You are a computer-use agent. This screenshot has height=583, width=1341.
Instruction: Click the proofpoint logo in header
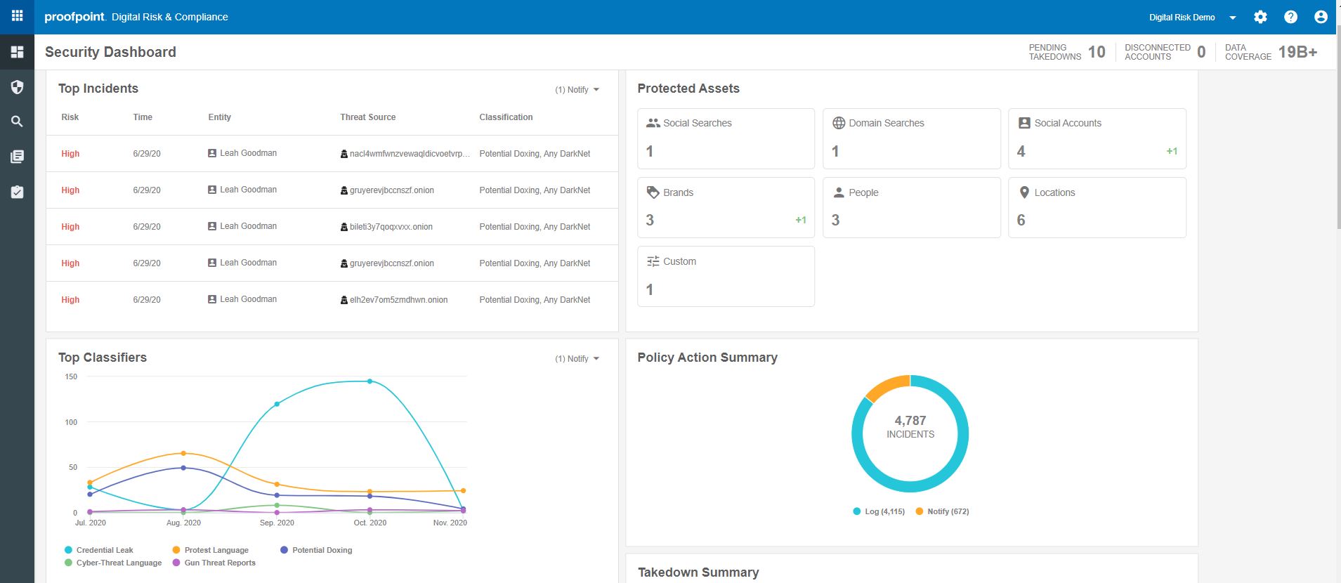(x=75, y=17)
